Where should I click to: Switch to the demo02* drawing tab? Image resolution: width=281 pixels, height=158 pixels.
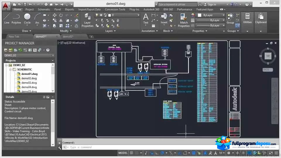pos(68,37)
